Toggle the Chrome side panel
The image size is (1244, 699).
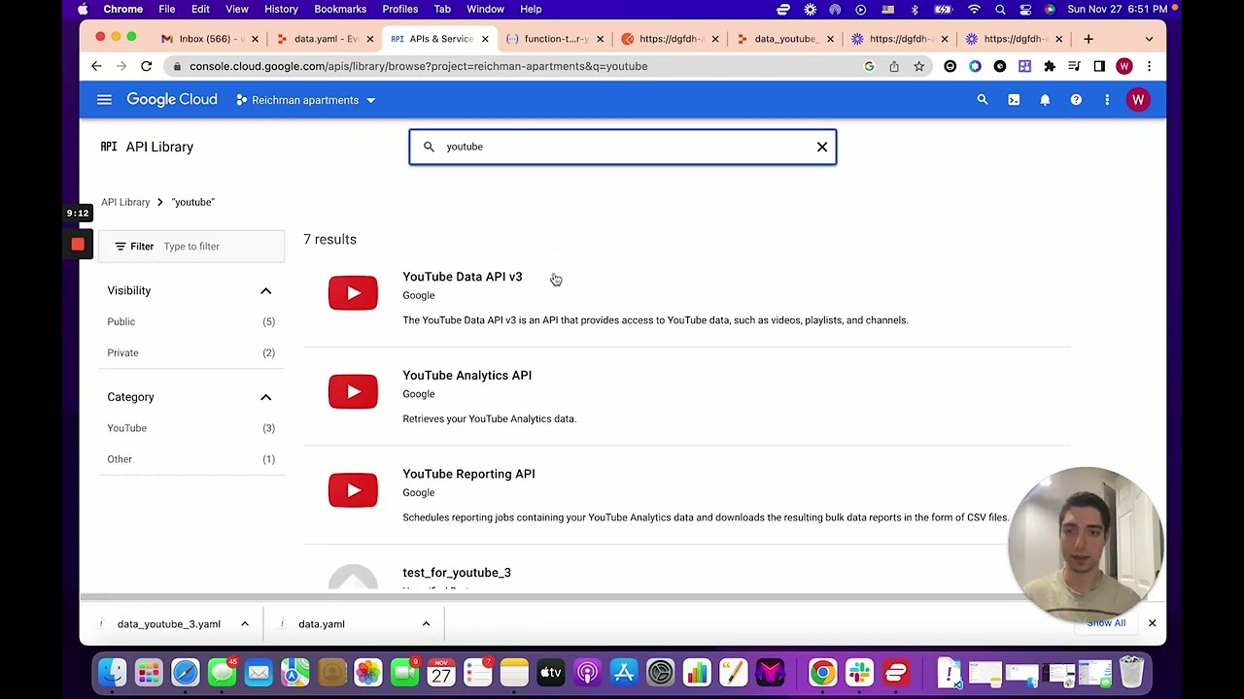click(x=1099, y=66)
